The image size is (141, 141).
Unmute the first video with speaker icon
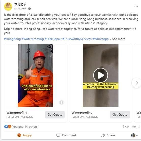61,102
